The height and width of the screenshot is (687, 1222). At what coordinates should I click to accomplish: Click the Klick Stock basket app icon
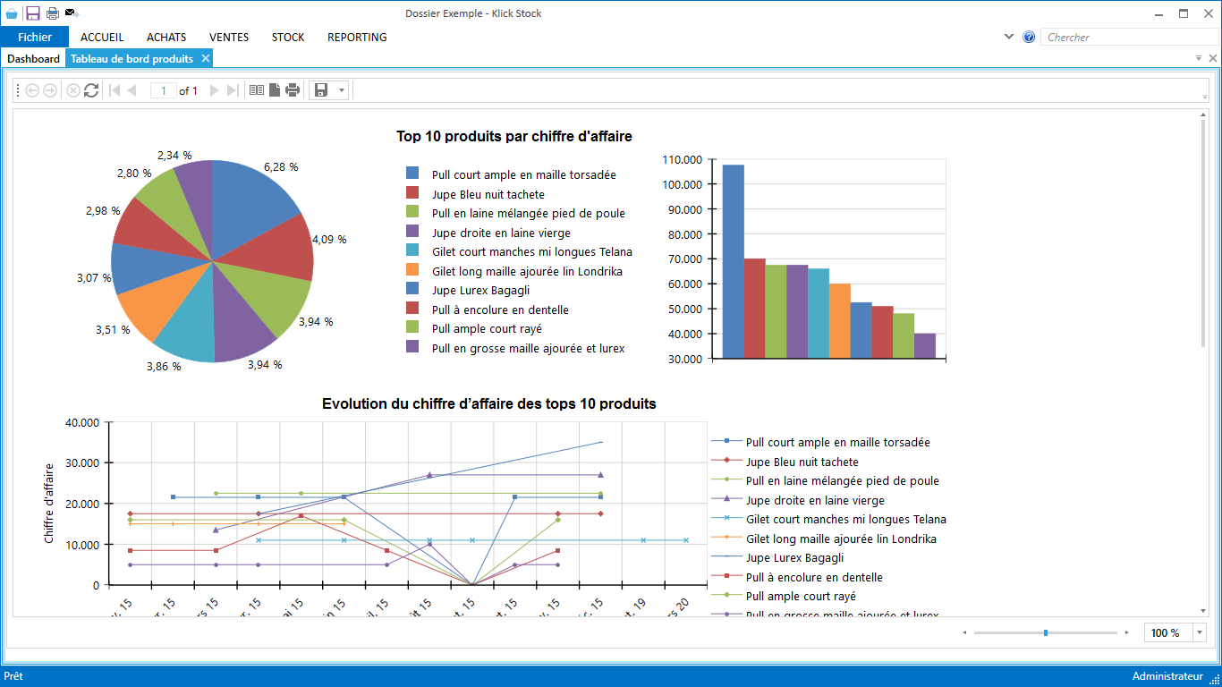[x=12, y=13]
